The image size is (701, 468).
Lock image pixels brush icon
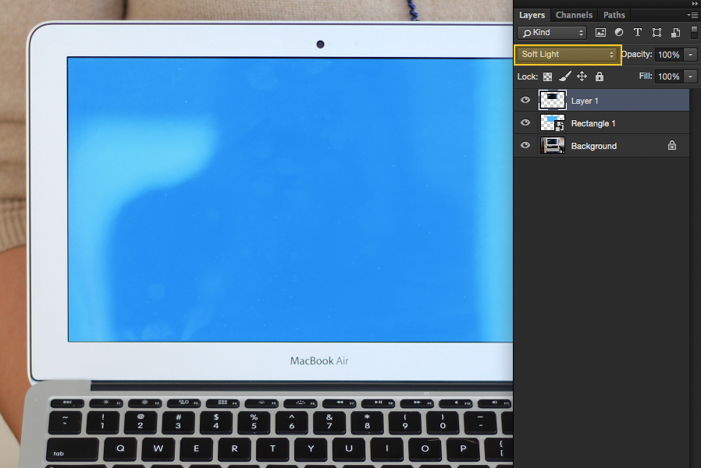click(564, 76)
